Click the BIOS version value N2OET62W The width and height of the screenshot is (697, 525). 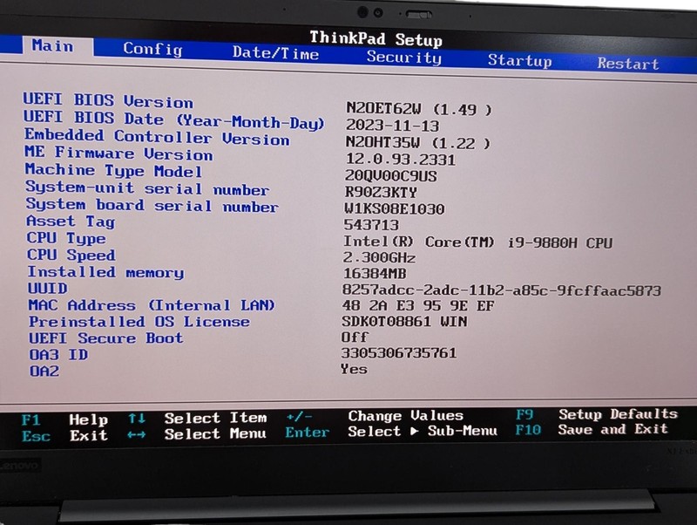(x=419, y=108)
